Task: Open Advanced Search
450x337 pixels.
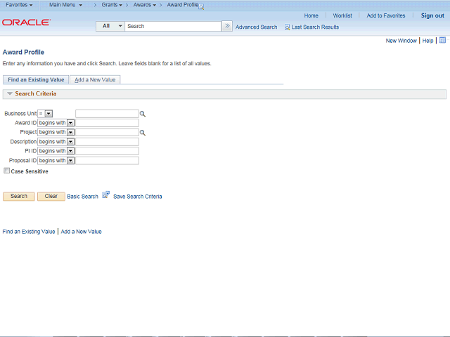Action: 256,27
